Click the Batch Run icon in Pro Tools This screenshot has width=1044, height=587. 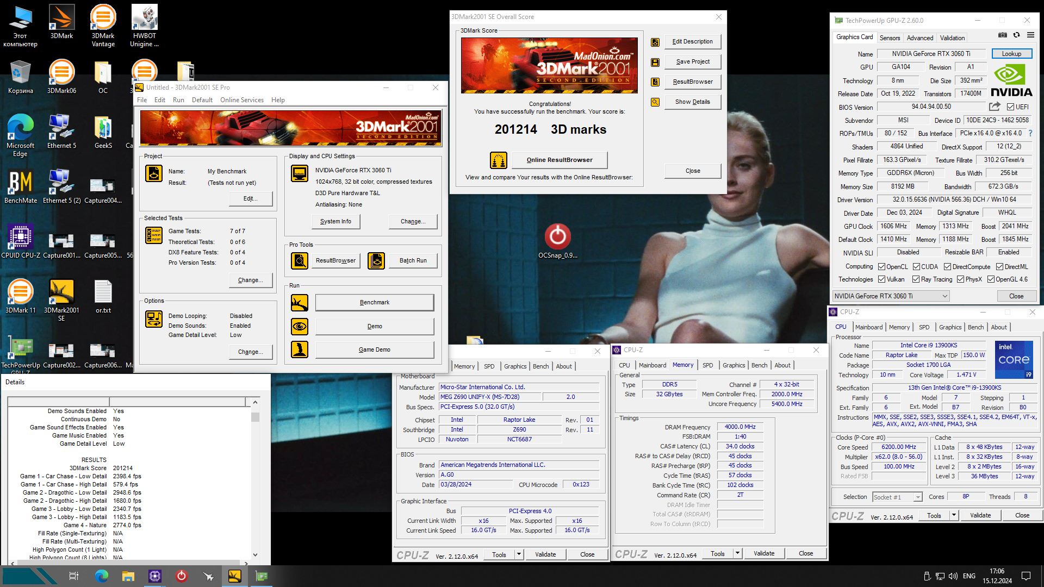(376, 261)
